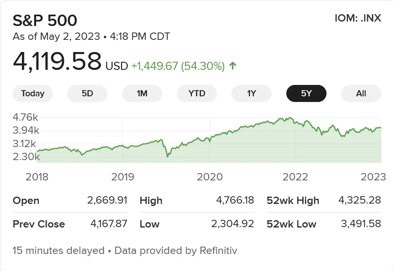The image size is (393, 271).
Task: Click the 2022 chart axis label
Action: (x=295, y=177)
